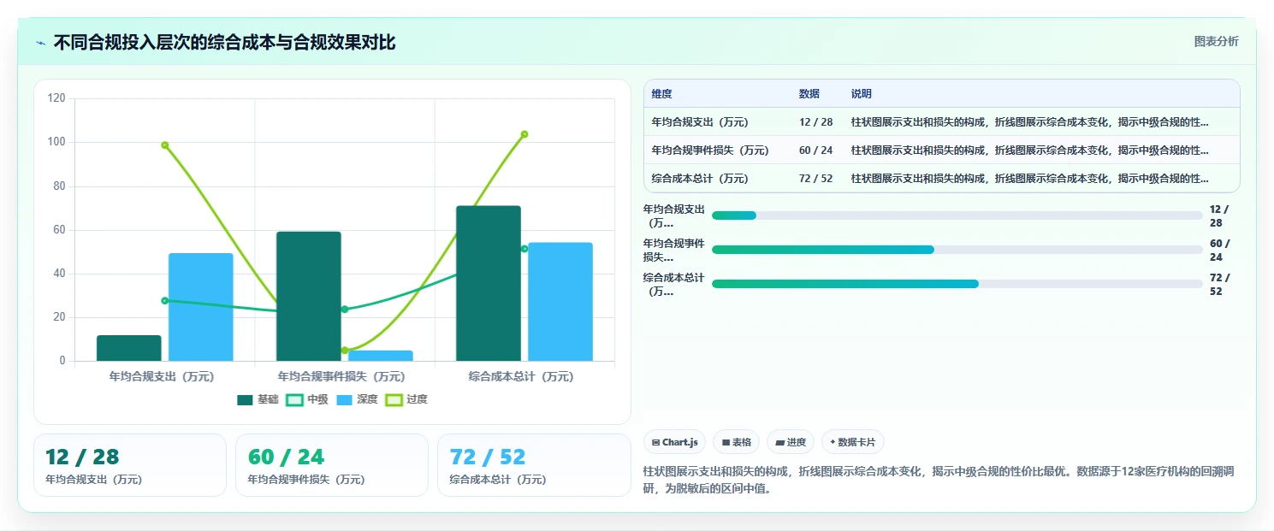1274x531 pixels.
Task: Click the 综合成本总计 progress bar
Action: point(957,284)
